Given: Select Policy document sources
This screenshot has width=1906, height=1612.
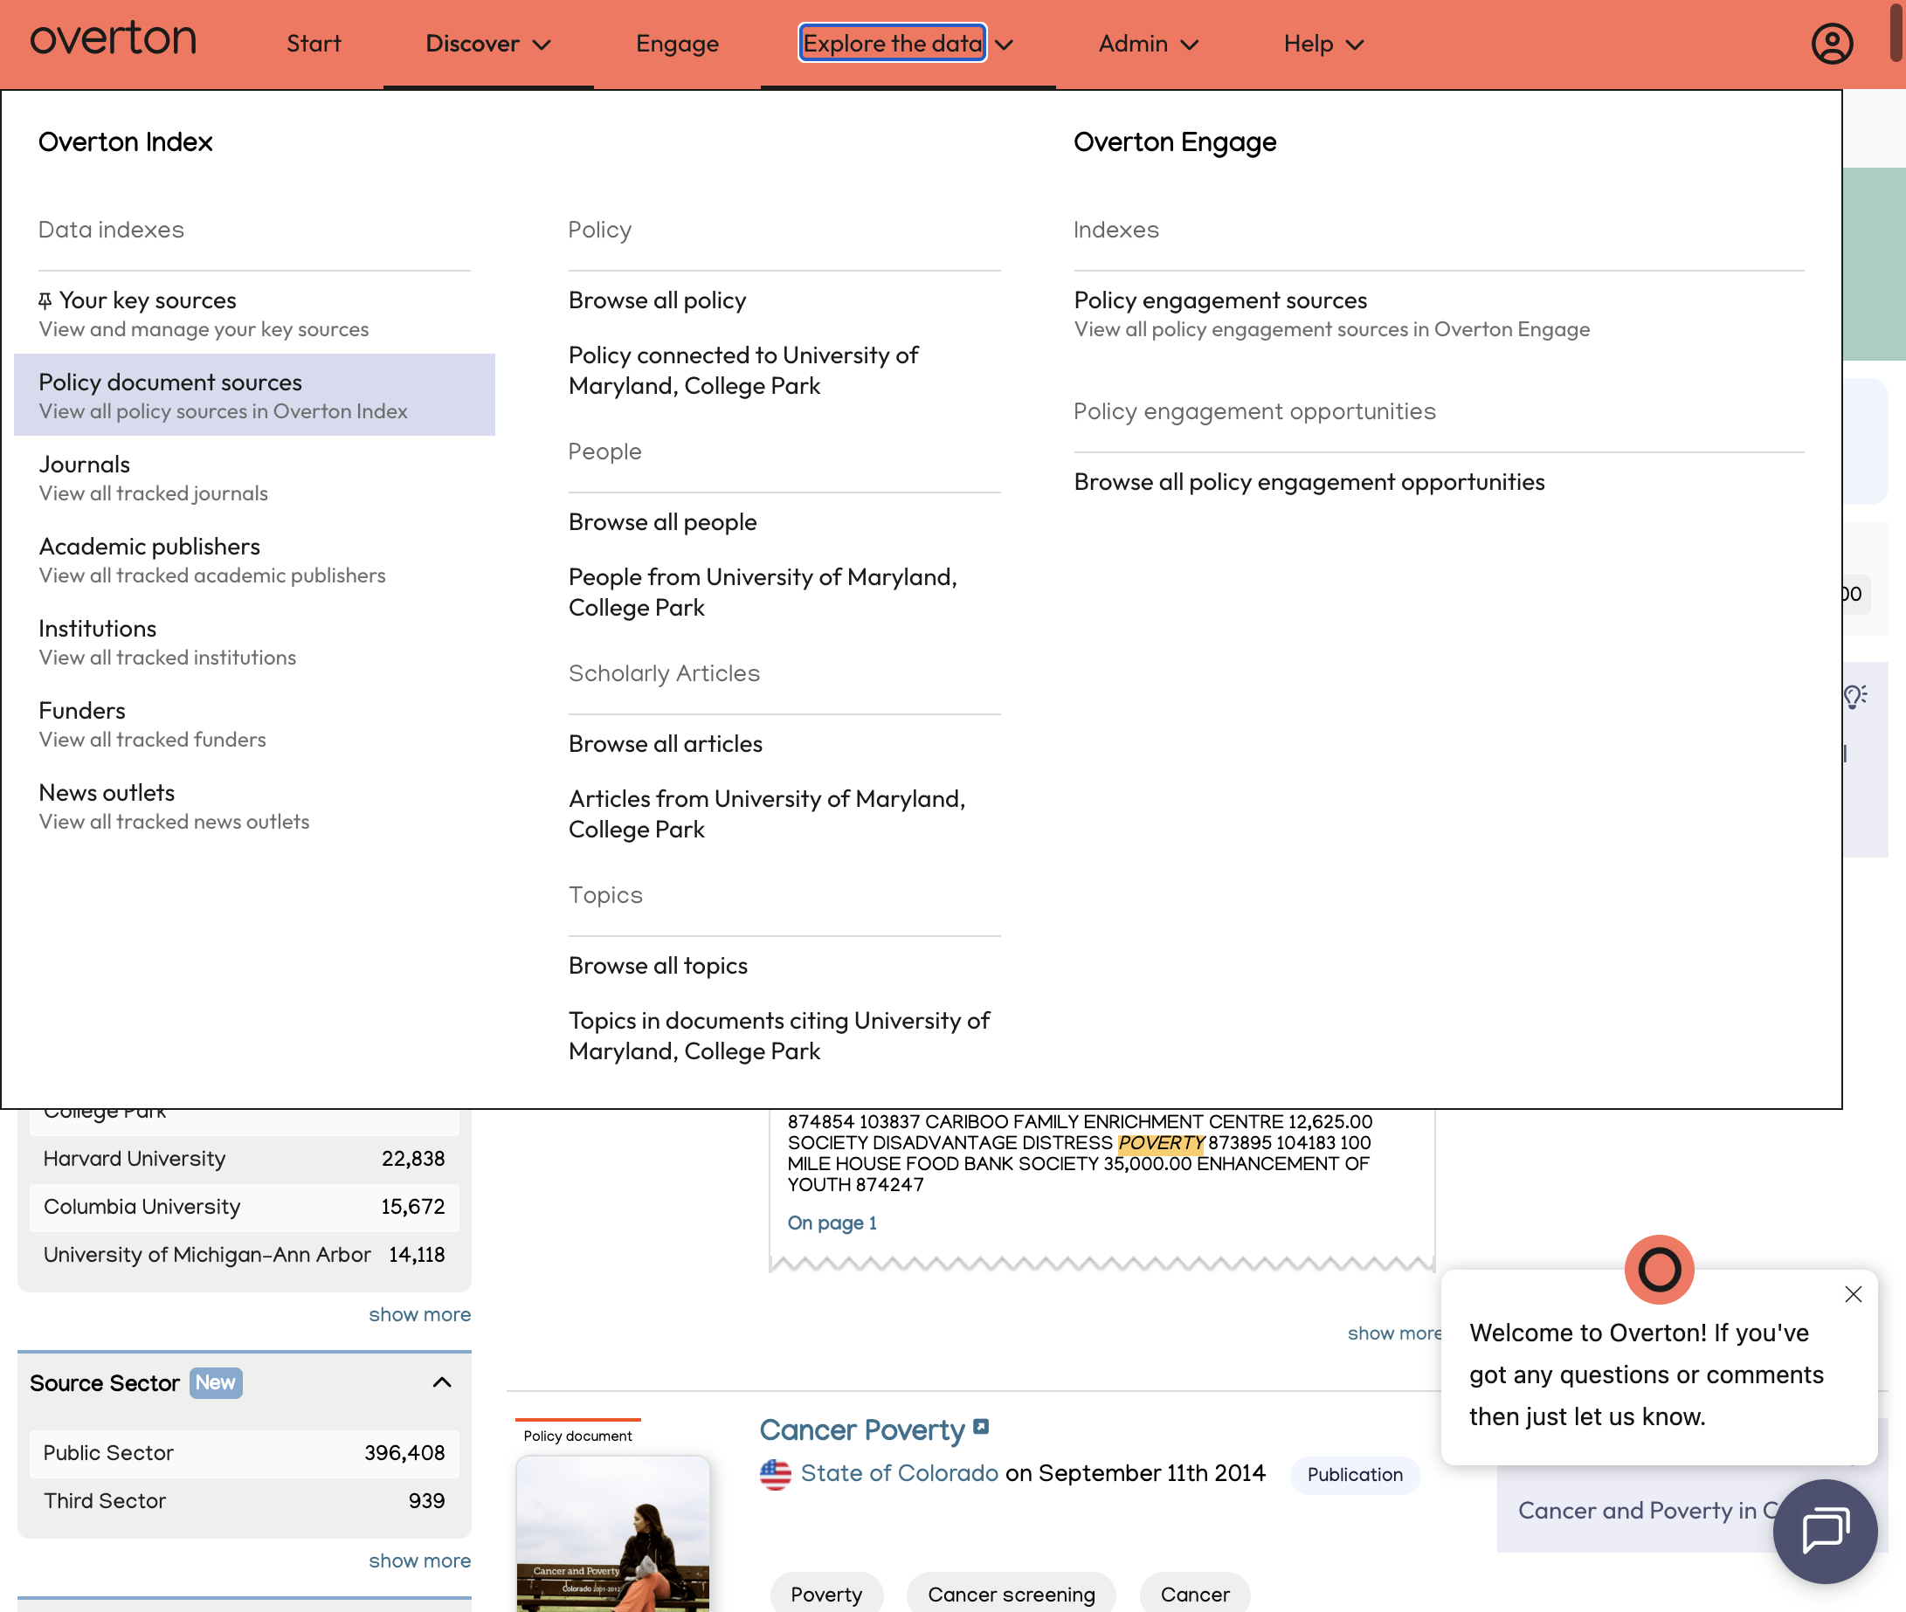Looking at the screenshot, I should pos(254,395).
